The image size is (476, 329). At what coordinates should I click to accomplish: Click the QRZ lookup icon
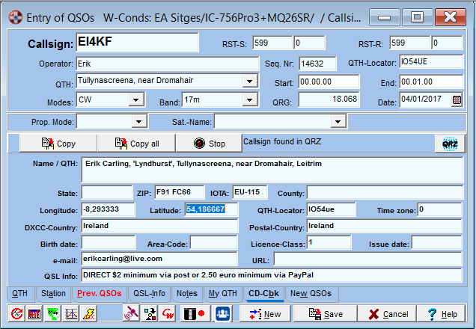450,144
